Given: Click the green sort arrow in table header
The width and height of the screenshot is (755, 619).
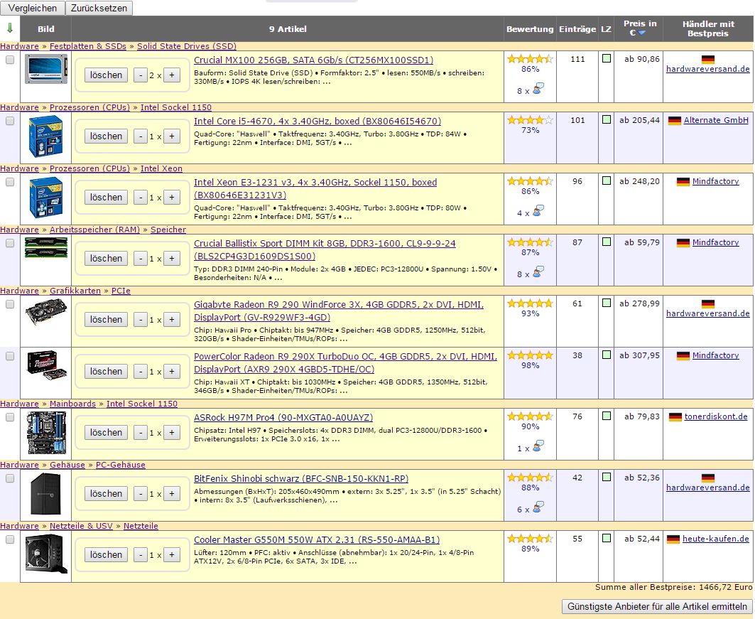Looking at the screenshot, I should [9, 28].
